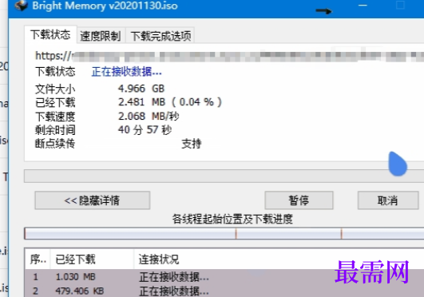
Task: Pause the download with 暂停
Action: click(x=299, y=200)
